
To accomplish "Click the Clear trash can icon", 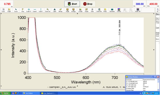I will tap(92, 10).
